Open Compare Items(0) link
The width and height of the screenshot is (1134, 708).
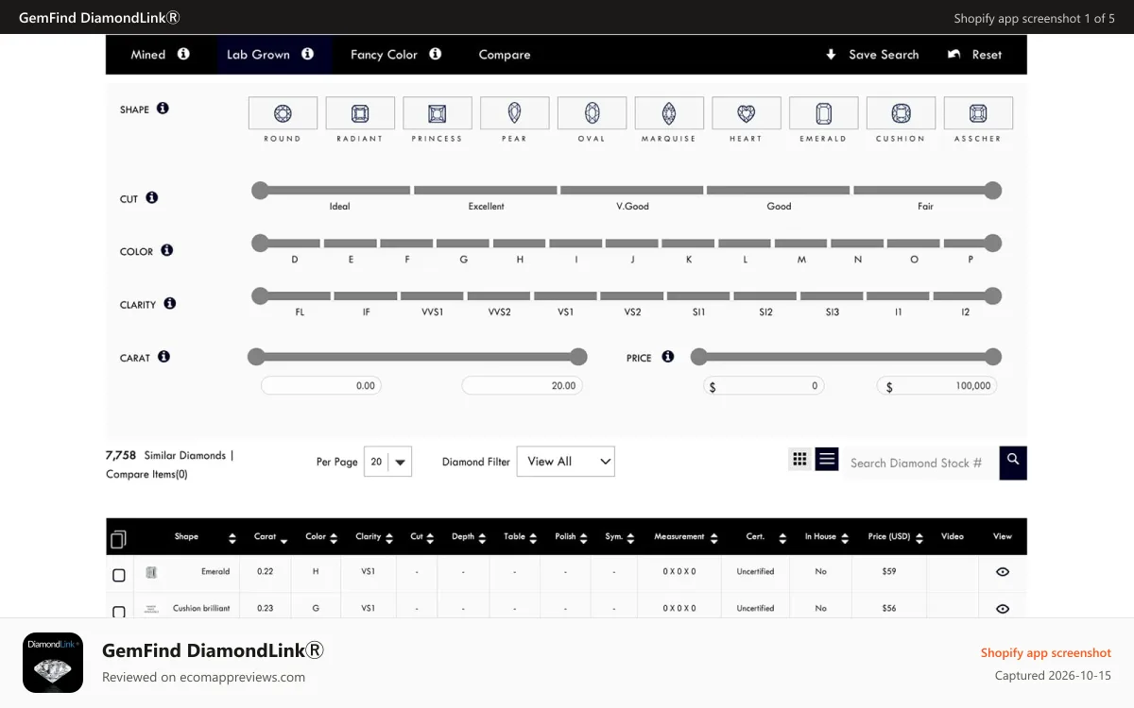point(146,474)
